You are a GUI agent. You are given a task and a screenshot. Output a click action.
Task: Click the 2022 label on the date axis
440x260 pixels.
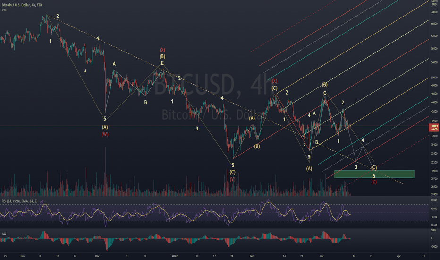pos(175,256)
